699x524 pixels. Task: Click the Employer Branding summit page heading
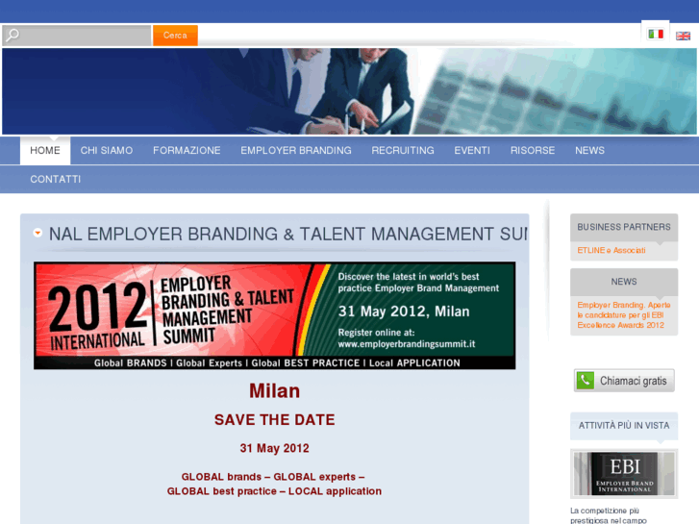pos(288,234)
